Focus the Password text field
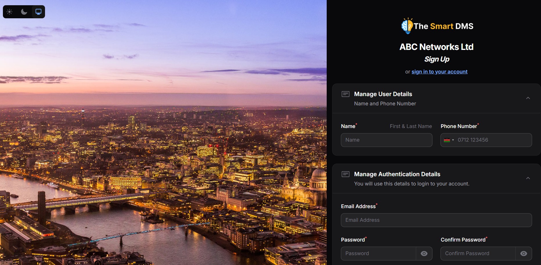The image size is (541, 265). pos(378,254)
